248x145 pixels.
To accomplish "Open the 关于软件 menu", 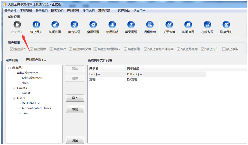I will pos(10,11).
